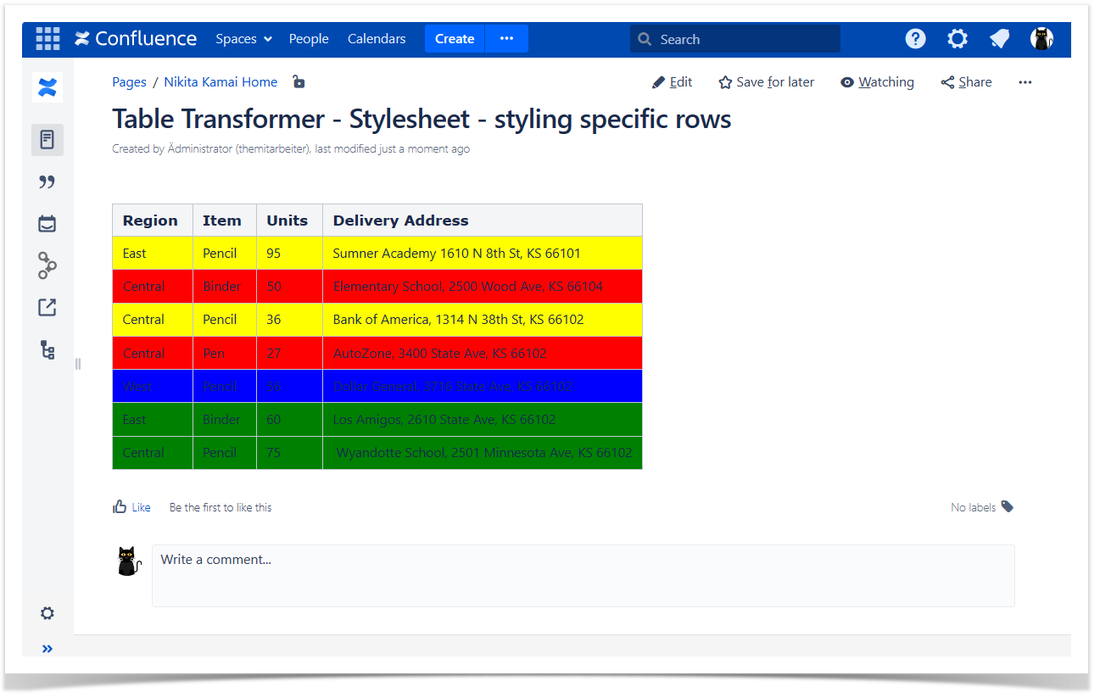Open the People menu item
This screenshot has height=698, width=1100.
(309, 39)
